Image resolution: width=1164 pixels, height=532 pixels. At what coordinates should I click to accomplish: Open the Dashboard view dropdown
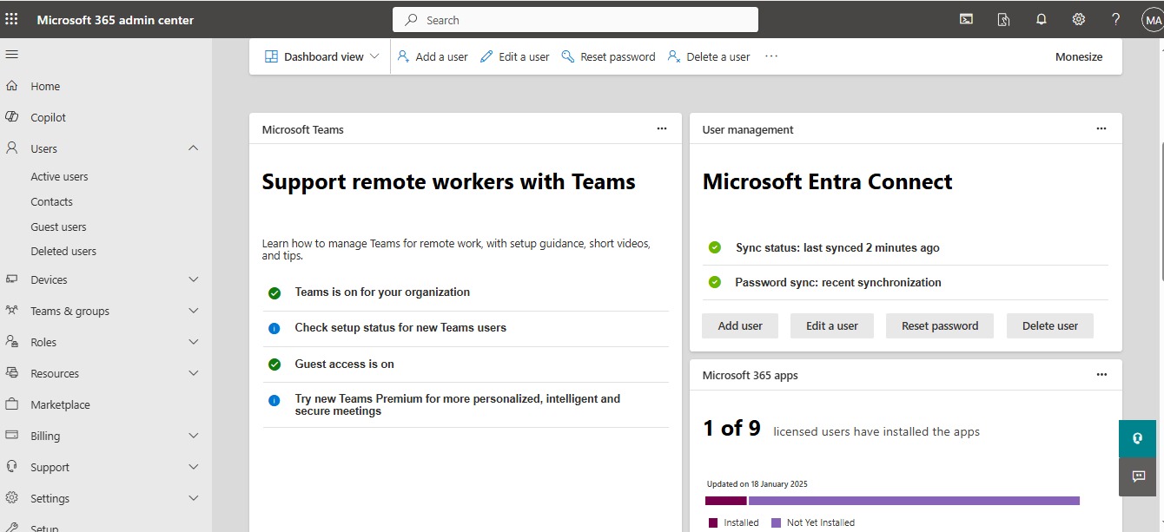321,56
